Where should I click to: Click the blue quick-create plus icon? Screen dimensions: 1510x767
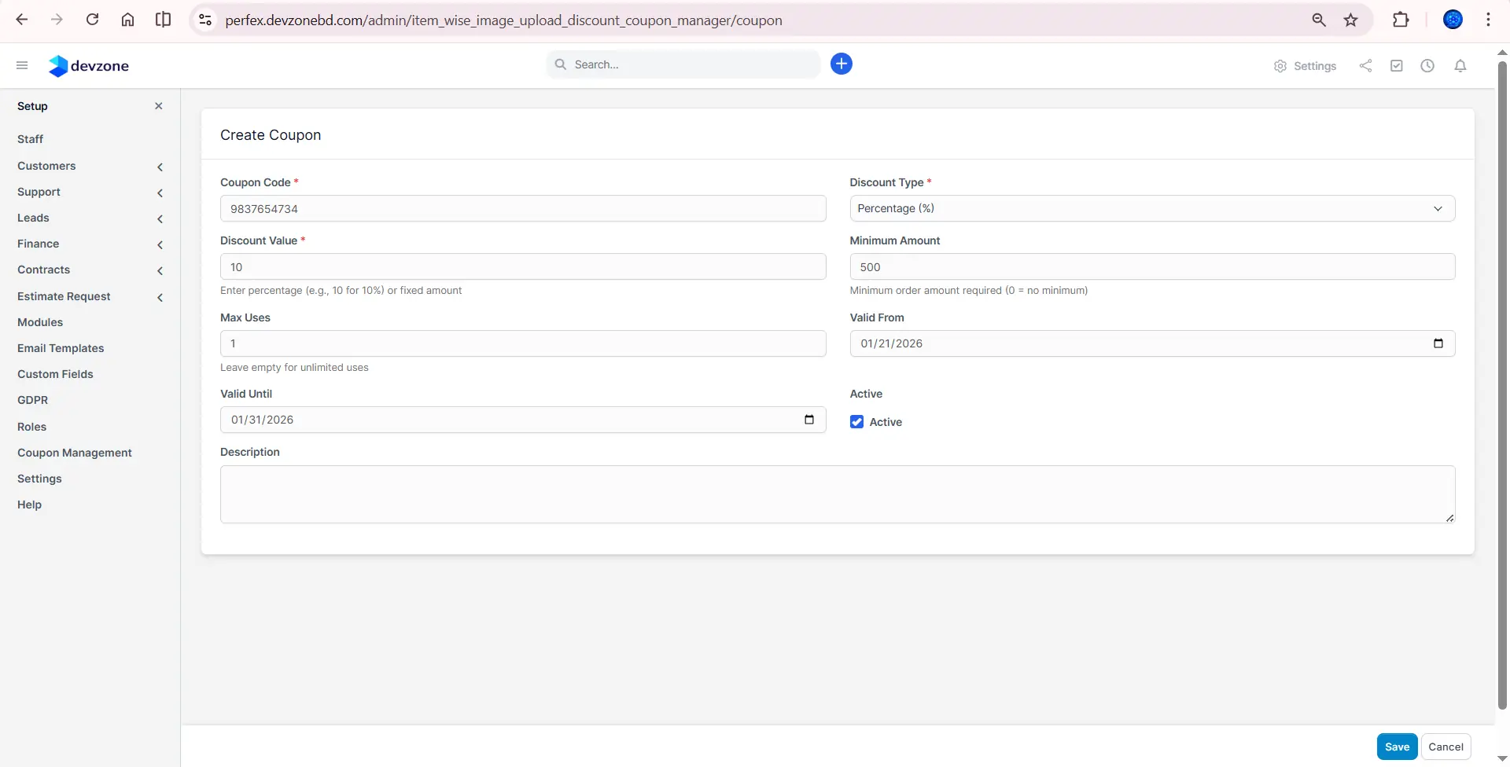841,64
